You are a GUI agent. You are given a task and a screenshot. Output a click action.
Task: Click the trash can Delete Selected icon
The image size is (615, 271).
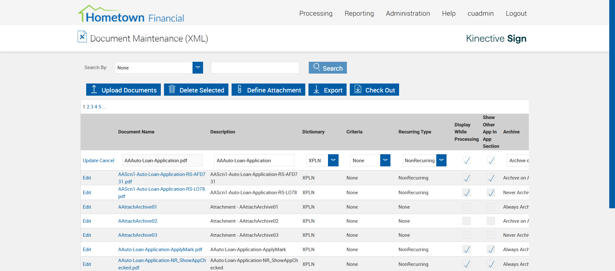[x=172, y=89]
